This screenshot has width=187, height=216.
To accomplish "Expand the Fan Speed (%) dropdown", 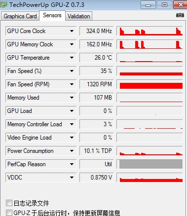I will (x=72, y=71).
